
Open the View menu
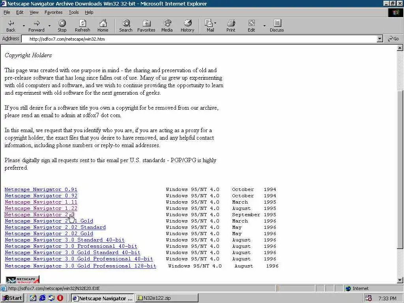(x=34, y=12)
